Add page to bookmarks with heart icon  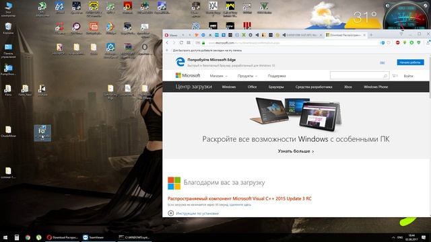pos(389,43)
